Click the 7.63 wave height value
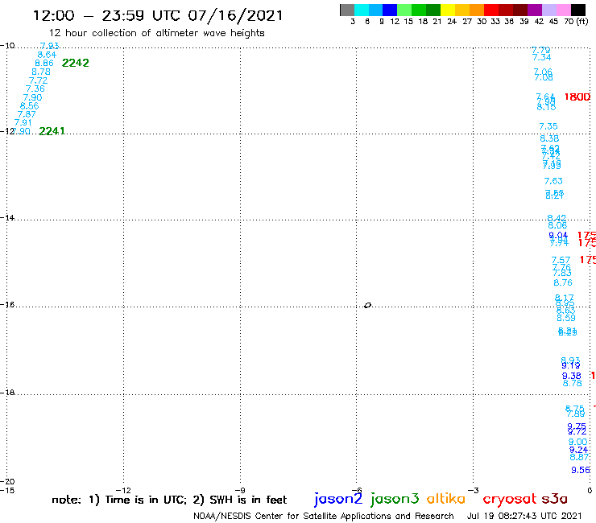 (x=553, y=181)
